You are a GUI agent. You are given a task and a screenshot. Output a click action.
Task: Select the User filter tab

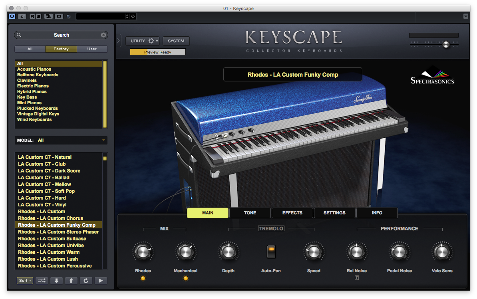pyautogui.click(x=92, y=49)
